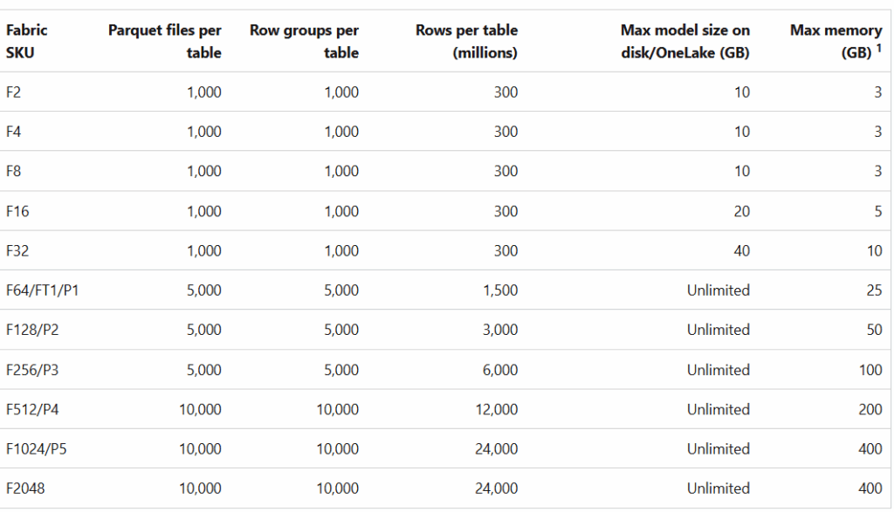Screen dimensions: 894x512
Task: Click the Max model size on disk/OneLake header
Action: 684,41
